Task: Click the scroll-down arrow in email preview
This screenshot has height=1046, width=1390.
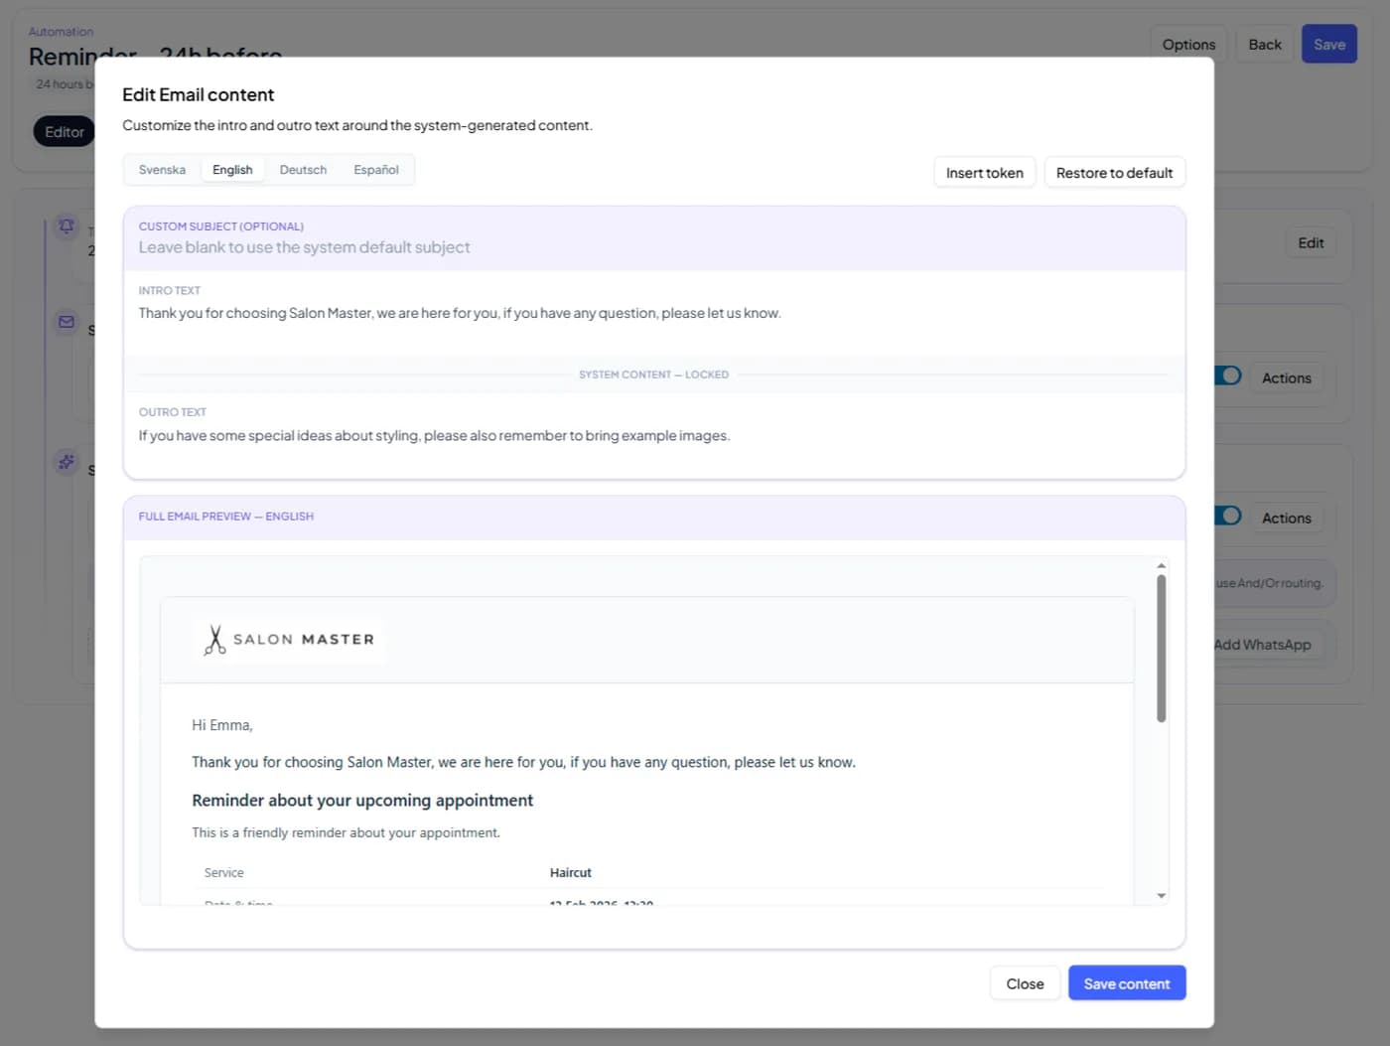Action: point(1161,895)
